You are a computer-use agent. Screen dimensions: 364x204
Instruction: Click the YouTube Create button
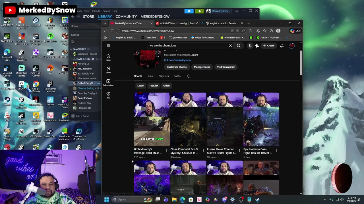[x=268, y=46]
